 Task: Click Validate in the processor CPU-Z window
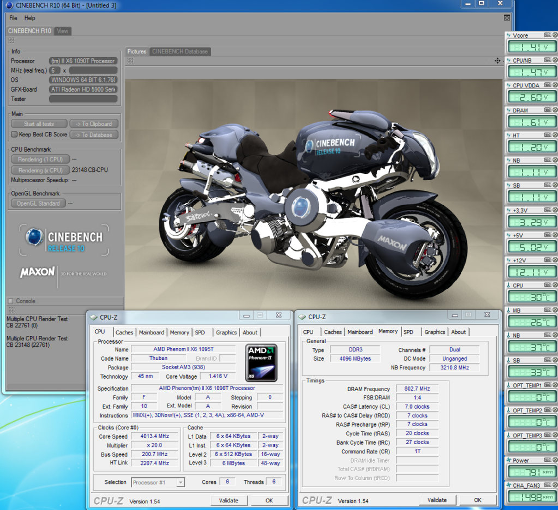pos(229,500)
